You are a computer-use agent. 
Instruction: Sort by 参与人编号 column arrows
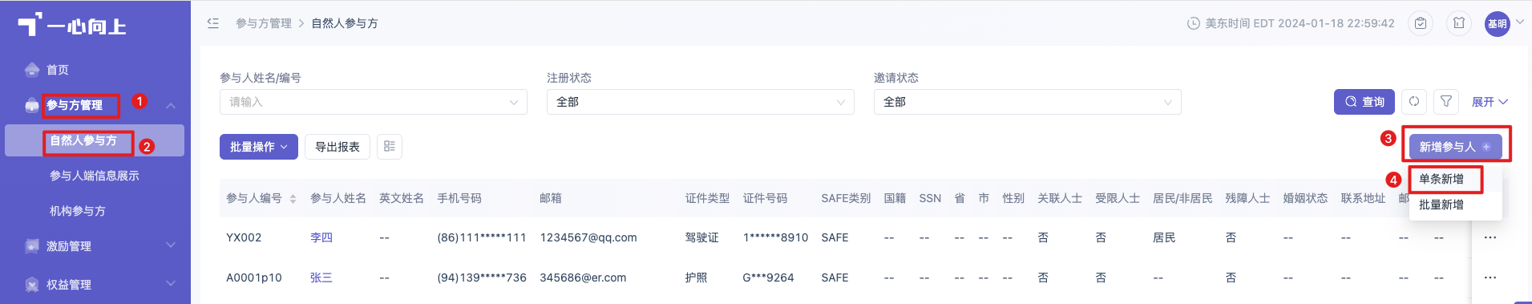coord(293,199)
